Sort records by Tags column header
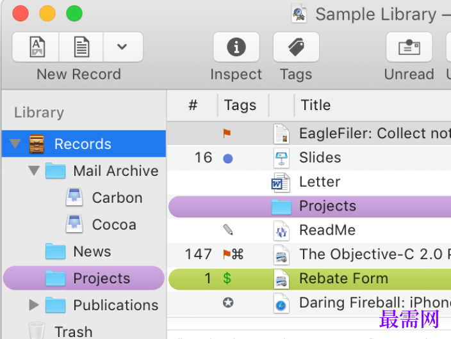451x339 pixels. [240, 105]
